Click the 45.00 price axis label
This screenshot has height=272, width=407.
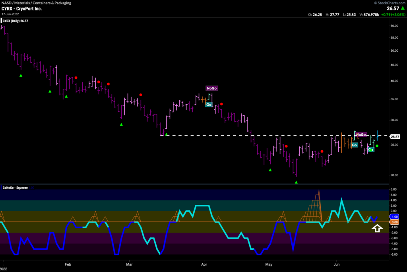[394, 65]
